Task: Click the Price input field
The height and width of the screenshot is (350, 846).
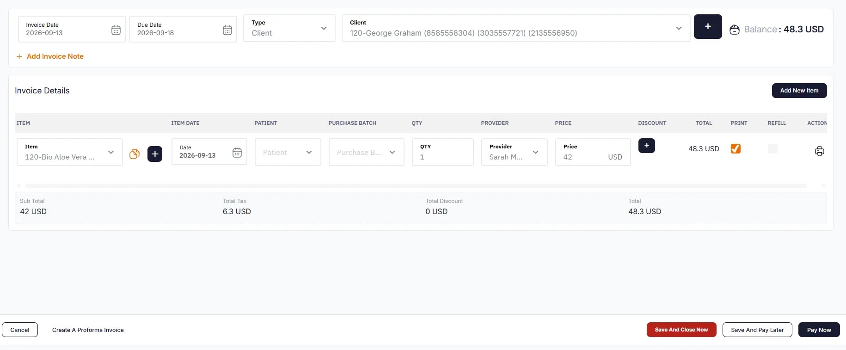Action: (593, 152)
